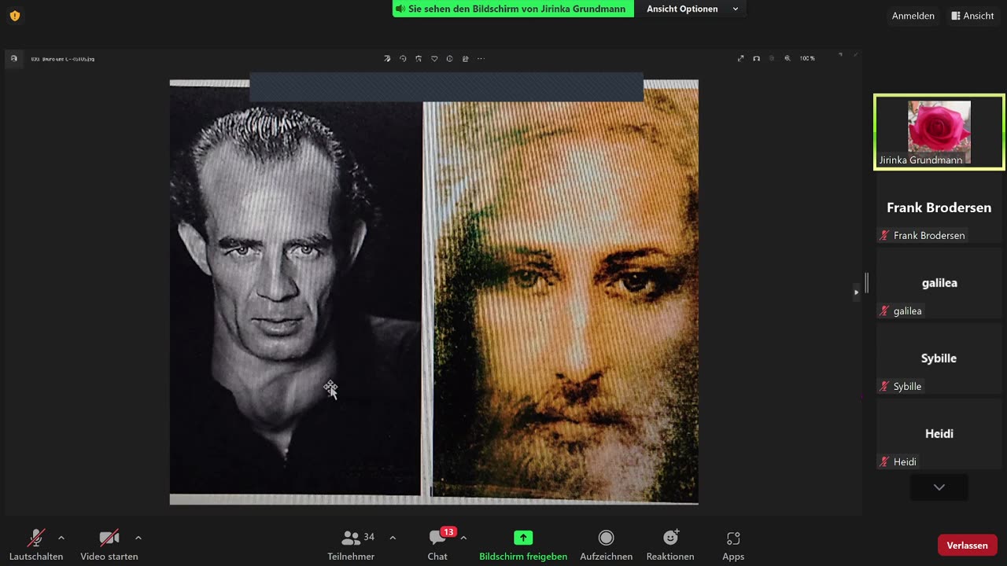Image resolution: width=1007 pixels, height=566 pixels.
Task: Click the Jirinka Grundmann name label
Action: 921,160
